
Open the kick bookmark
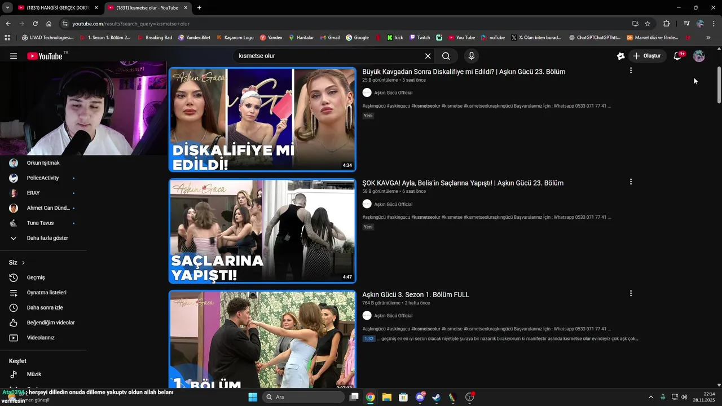[395, 38]
